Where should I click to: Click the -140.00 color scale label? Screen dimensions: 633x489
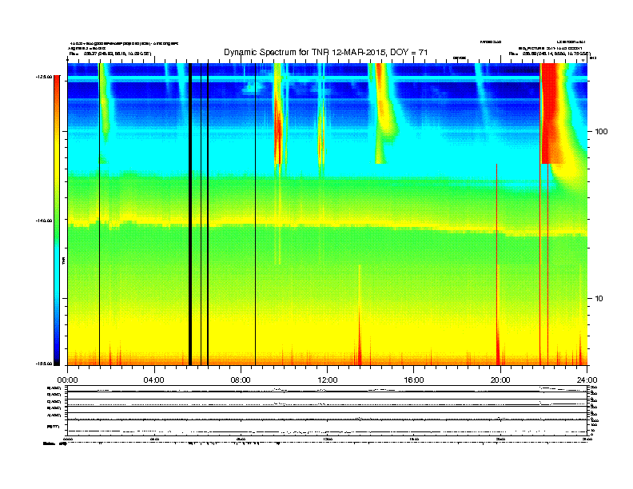pos(44,221)
